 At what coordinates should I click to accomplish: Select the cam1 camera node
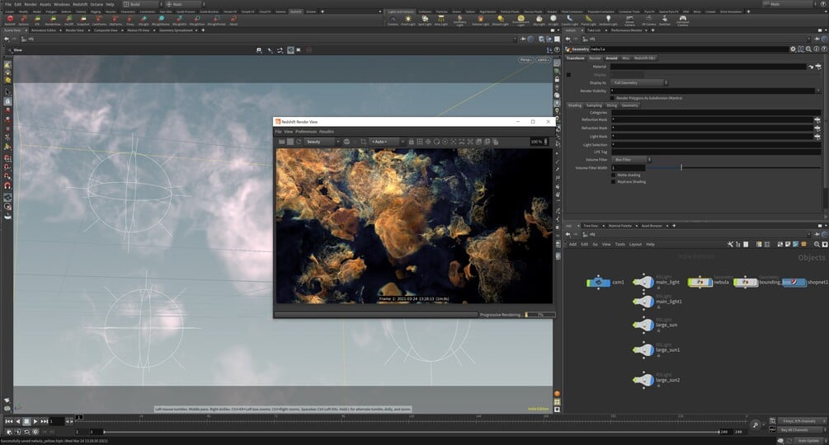coord(596,282)
